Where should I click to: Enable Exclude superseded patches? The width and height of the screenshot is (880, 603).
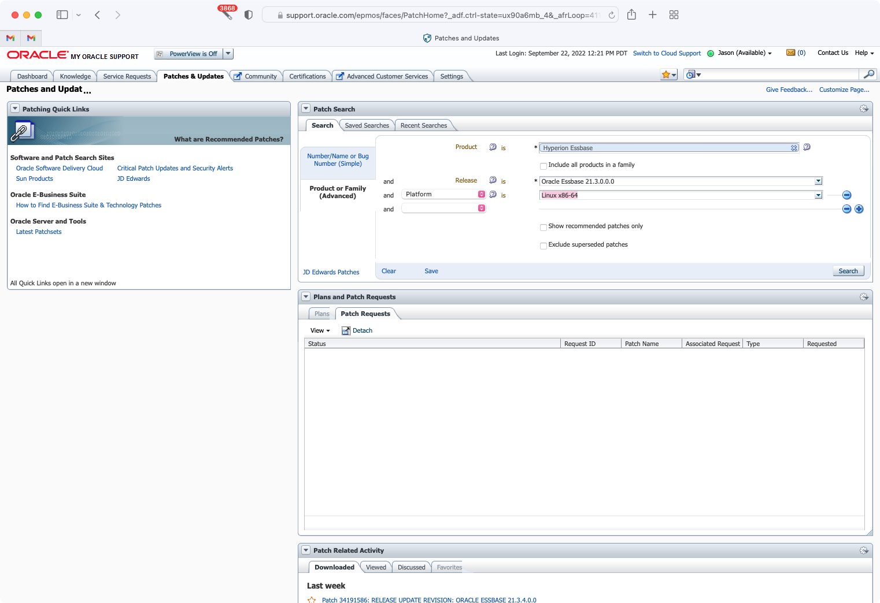pyautogui.click(x=543, y=245)
